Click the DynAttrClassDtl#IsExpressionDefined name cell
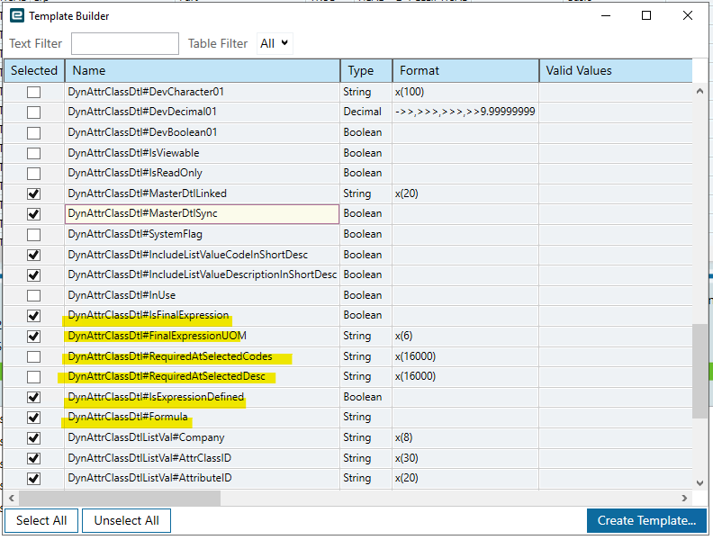The height and width of the screenshot is (540, 713). (203, 397)
